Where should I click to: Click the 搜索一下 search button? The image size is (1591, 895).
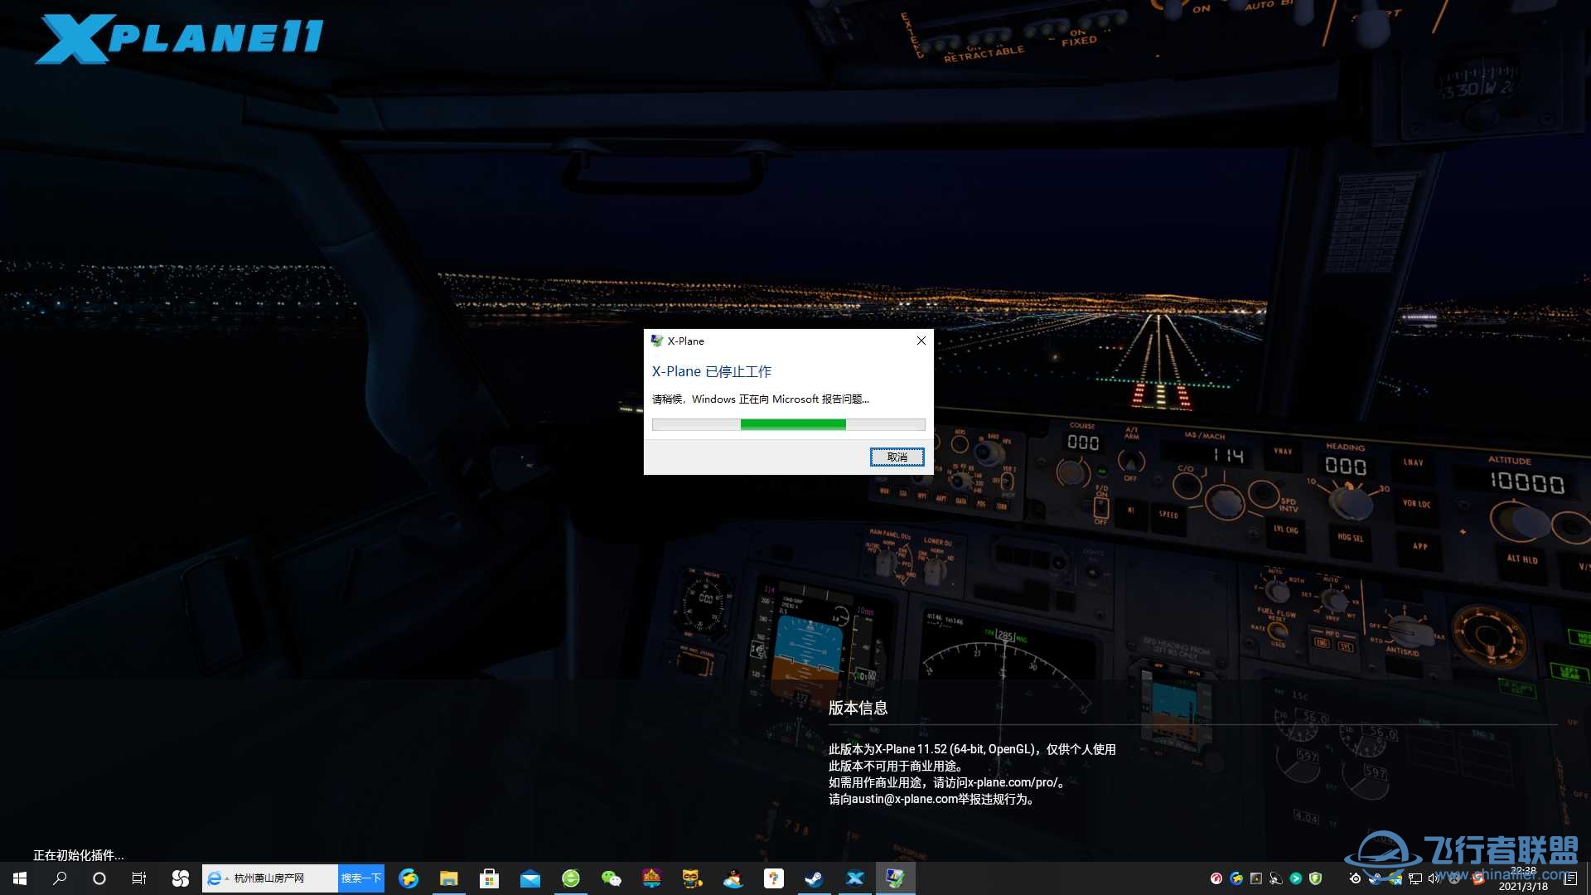pyautogui.click(x=361, y=878)
